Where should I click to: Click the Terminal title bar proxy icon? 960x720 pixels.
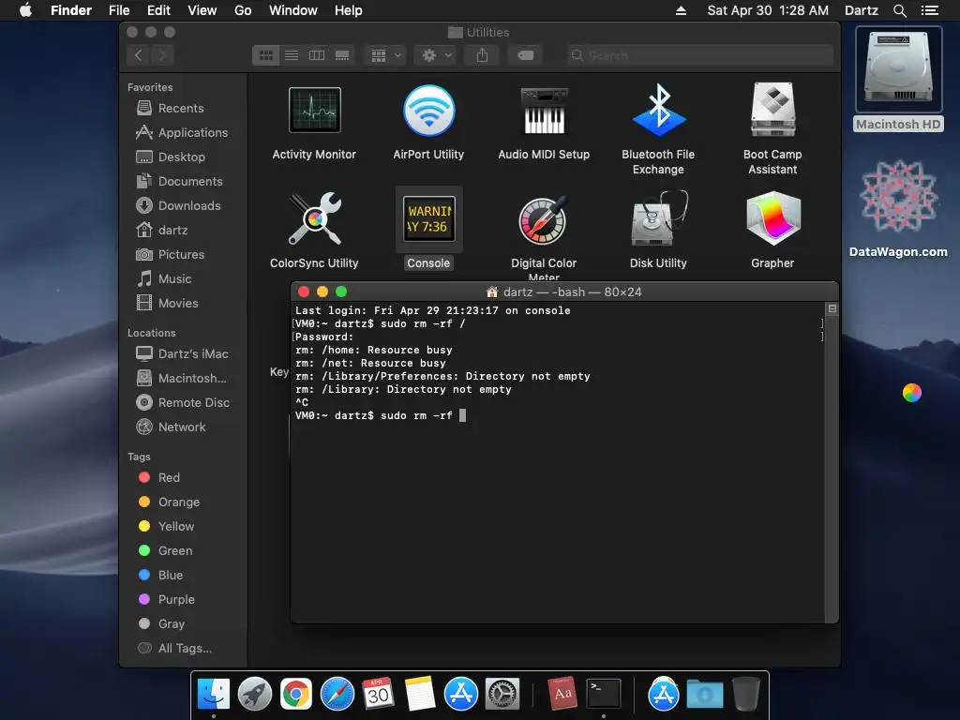click(x=491, y=292)
